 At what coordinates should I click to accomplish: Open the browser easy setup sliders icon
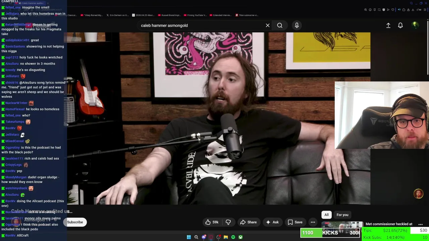pos(425,10)
